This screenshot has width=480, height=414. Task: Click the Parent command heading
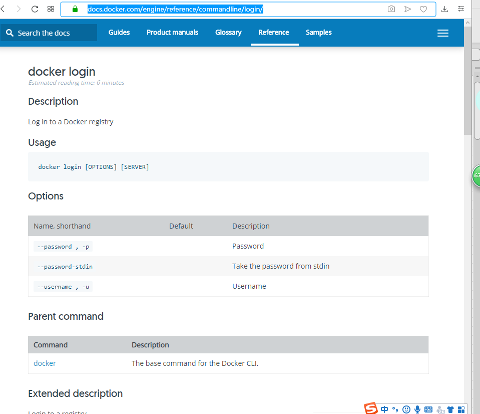pos(66,316)
